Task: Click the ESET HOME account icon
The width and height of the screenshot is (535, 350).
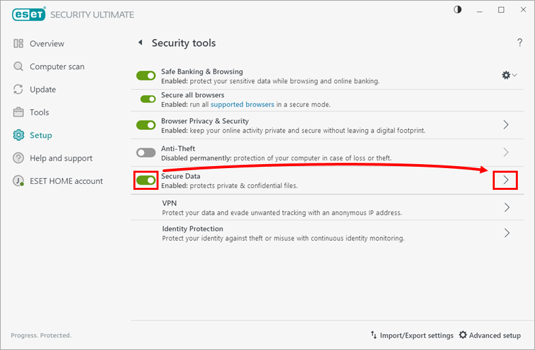Action: [18, 181]
